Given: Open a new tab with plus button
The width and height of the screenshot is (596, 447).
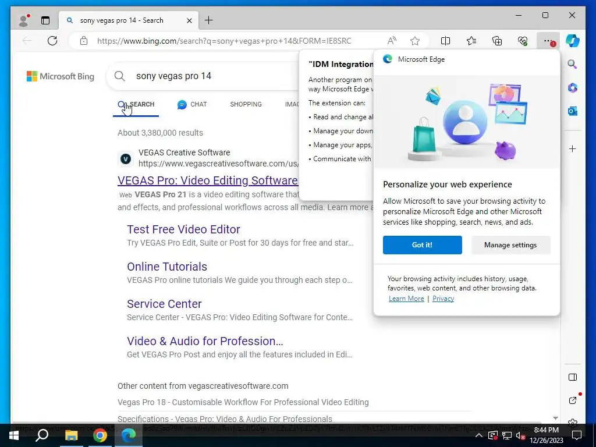Looking at the screenshot, I should (209, 20).
